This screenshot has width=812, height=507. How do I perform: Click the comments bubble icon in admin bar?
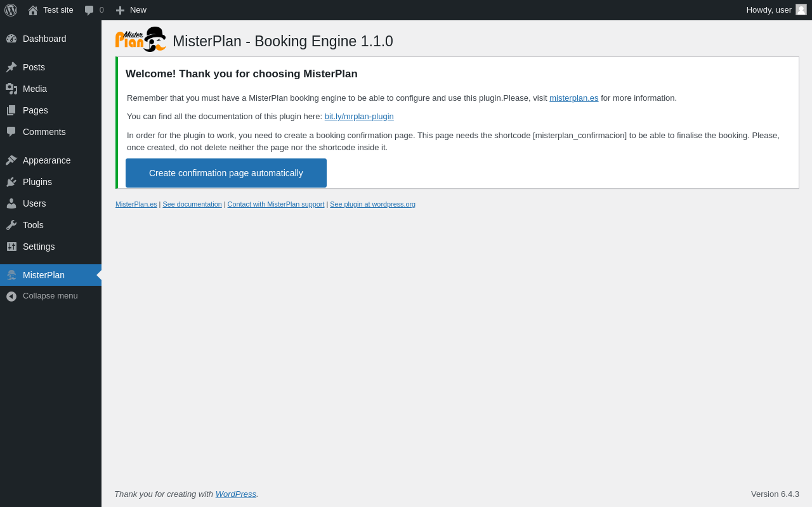click(x=89, y=10)
